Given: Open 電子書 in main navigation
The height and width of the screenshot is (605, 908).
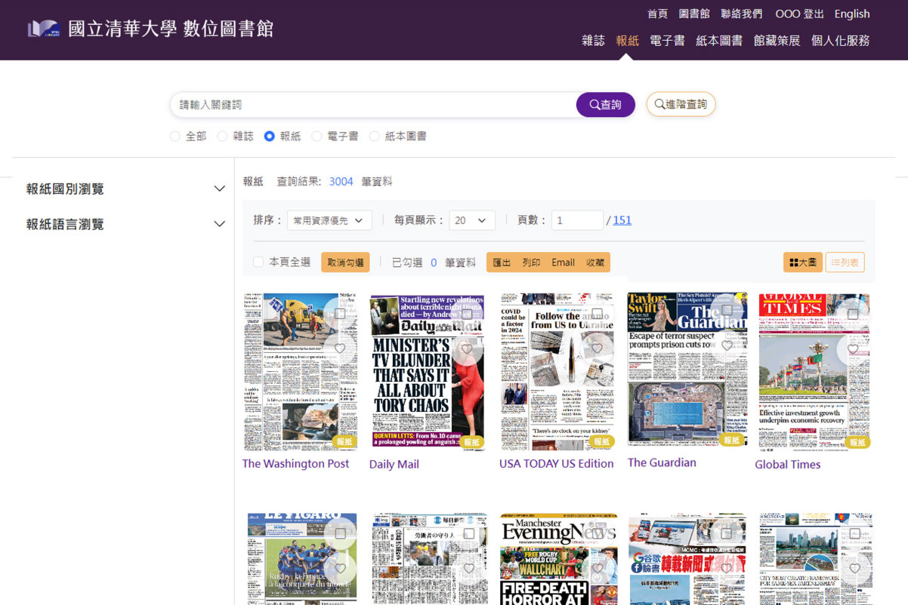Looking at the screenshot, I should pyautogui.click(x=668, y=41).
